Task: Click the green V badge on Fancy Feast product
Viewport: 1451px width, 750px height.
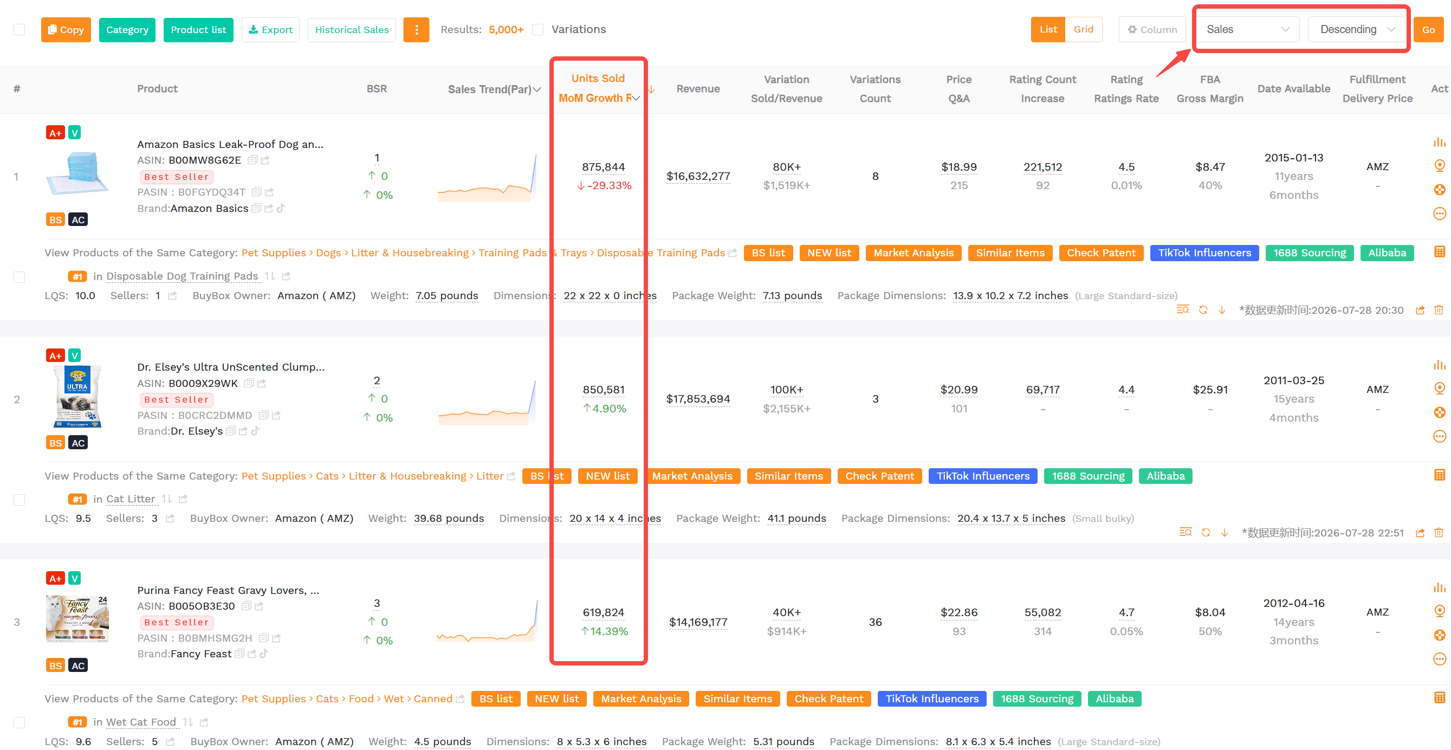Action: 74,578
